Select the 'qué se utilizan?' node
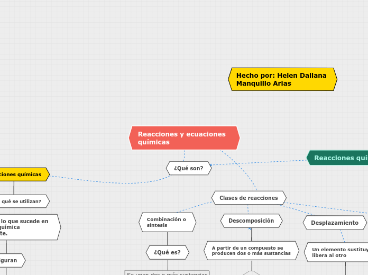 (24, 201)
